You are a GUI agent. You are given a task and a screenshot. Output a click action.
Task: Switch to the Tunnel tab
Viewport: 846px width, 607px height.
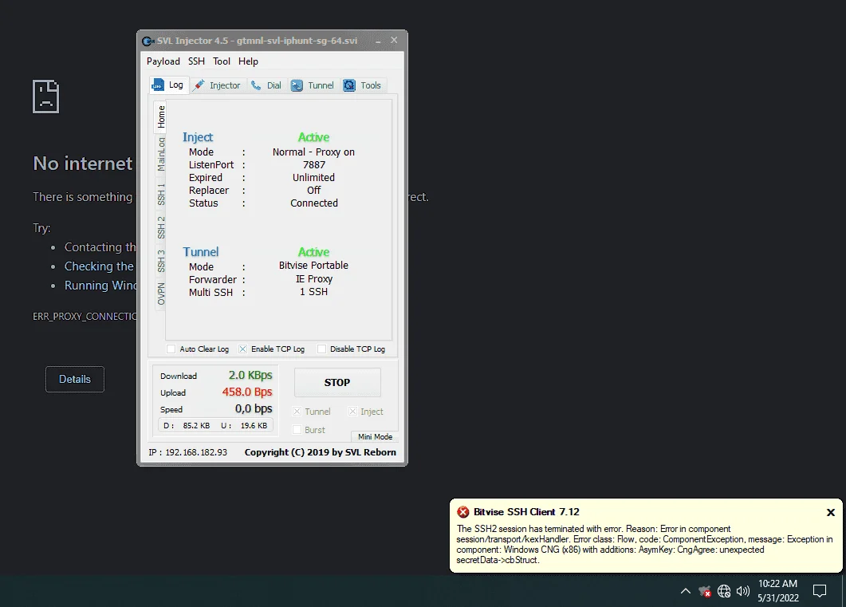point(313,85)
